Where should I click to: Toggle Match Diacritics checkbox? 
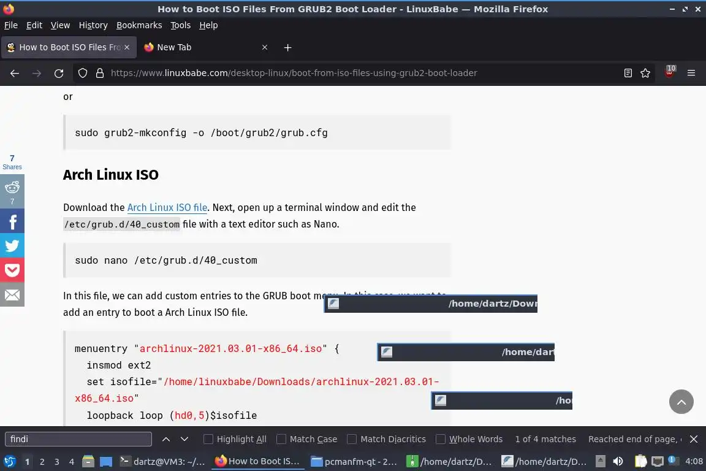tap(352, 439)
